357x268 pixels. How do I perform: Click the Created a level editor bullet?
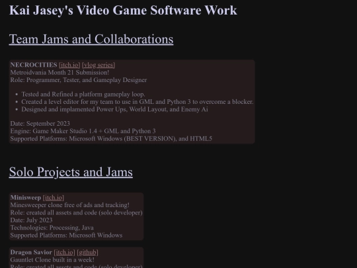click(138, 102)
